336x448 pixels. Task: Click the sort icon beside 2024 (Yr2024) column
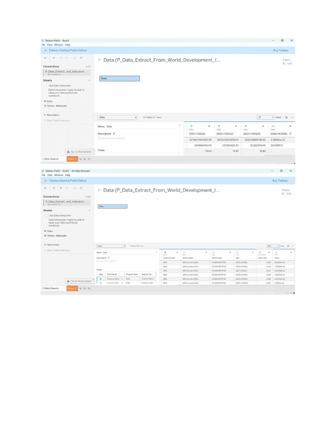[x=290, y=133]
